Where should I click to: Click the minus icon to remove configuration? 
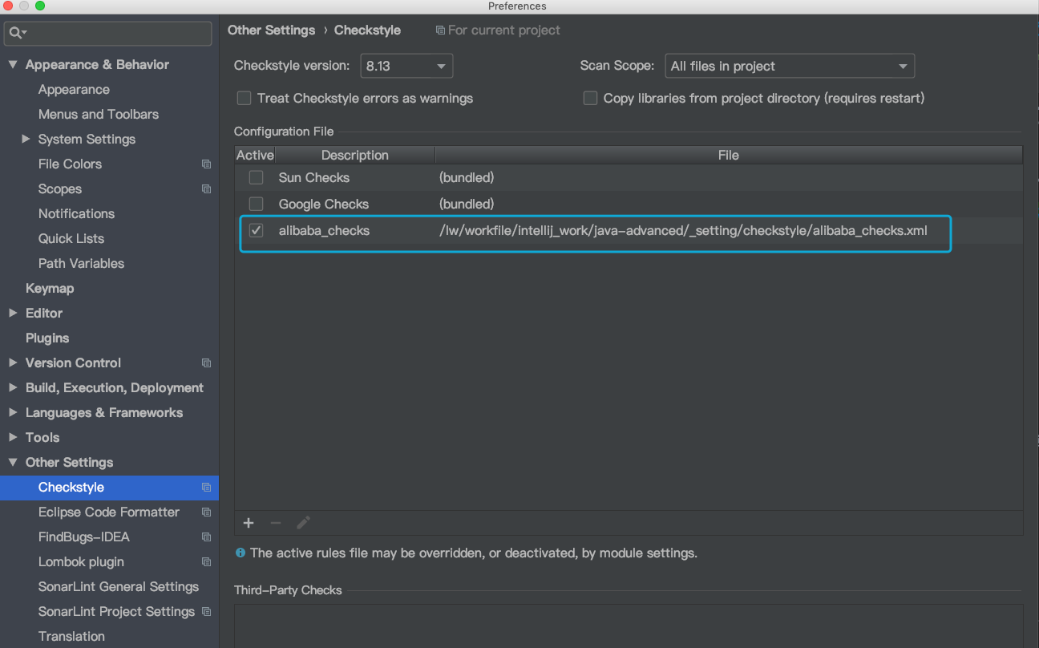276,523
